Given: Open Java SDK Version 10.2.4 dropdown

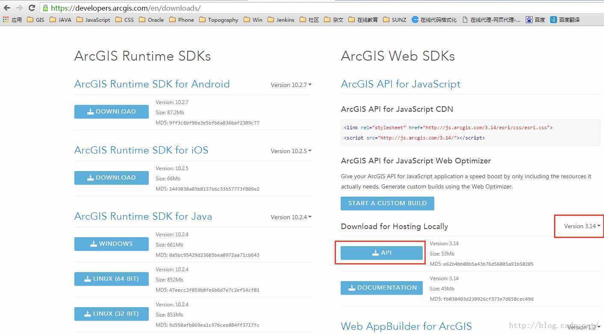Looking at the screenshot, I should [x=291, y=217].
